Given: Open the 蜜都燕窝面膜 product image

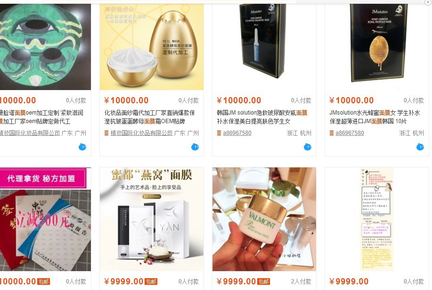Looking at the screenshot, I should [x=152, y=219].
